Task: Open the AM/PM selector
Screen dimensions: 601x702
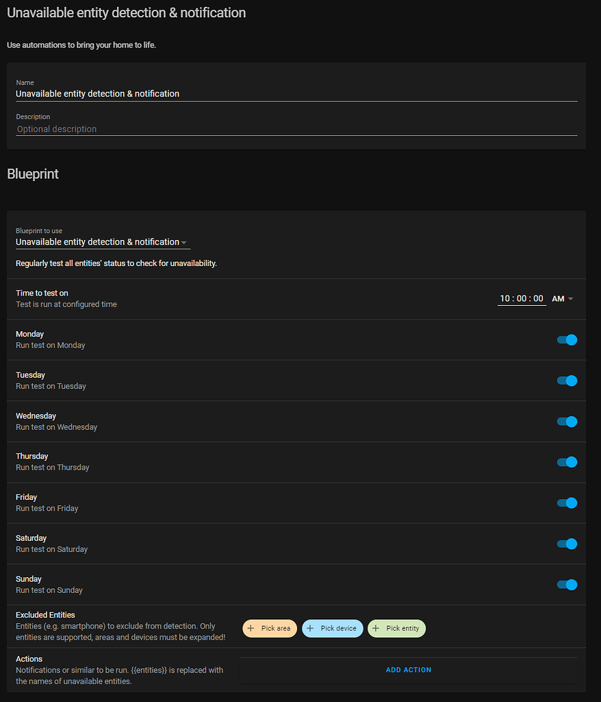Action: click(x=561, y=298)
